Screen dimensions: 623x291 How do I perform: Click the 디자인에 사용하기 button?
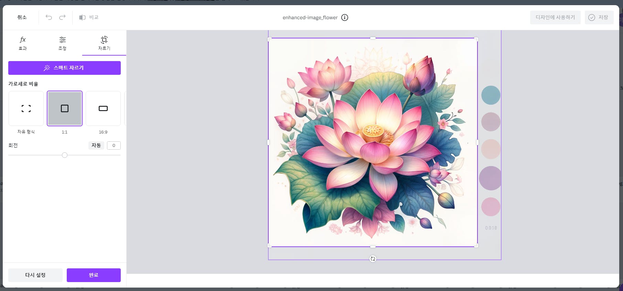coord(555,17)
